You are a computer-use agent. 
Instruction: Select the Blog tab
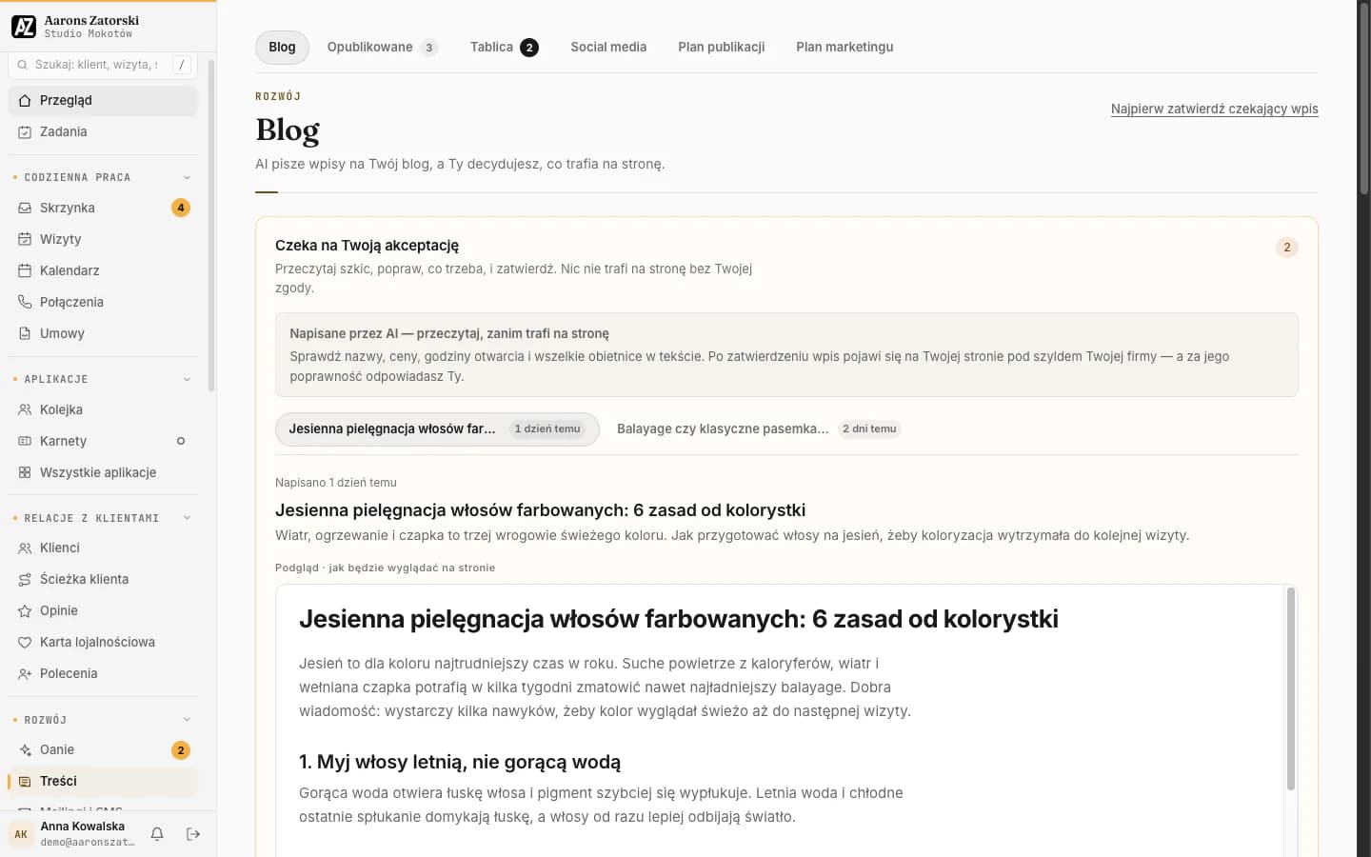(282, 47)
